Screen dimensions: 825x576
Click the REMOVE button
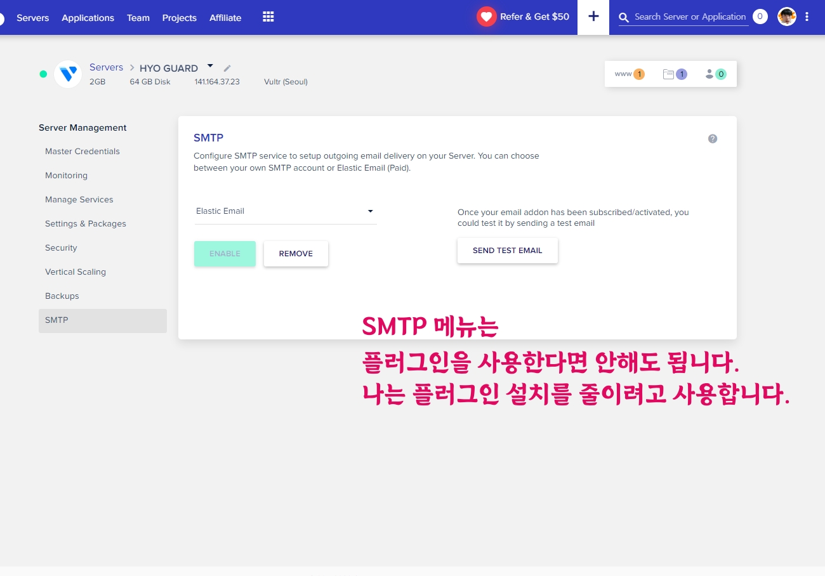[x=296, y=254]
